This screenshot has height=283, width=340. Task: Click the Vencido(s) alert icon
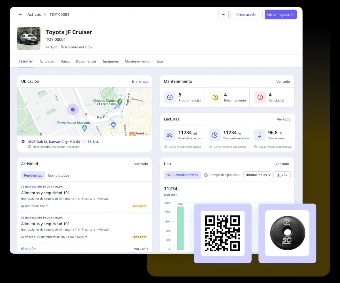coord(260,97)
